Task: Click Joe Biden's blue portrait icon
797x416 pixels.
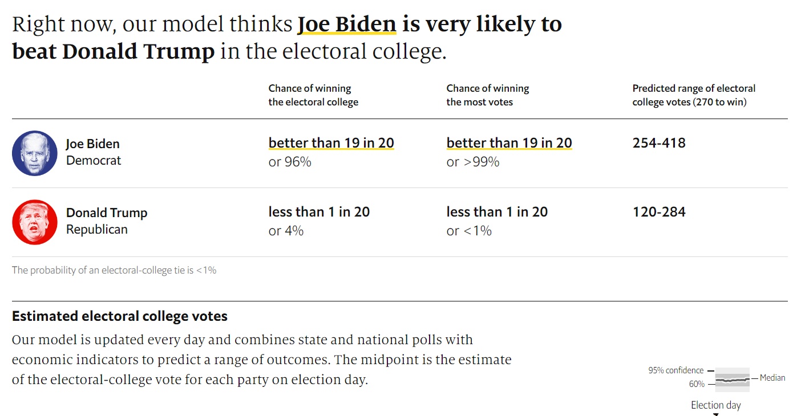Action: click(x=35, y=153)
